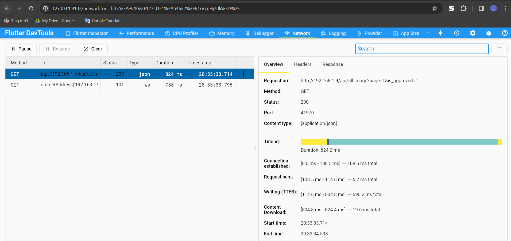Open Chrome extensions puzzle icon
The width and height of the screenshot is (511, 241).
(464, 9)
